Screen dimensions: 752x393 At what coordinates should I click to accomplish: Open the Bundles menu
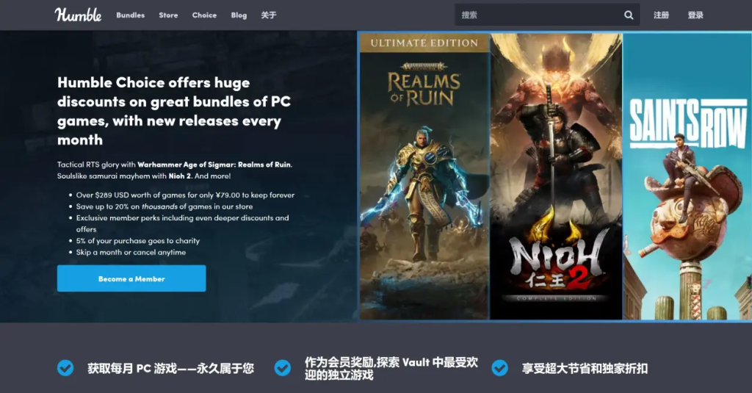pyautogui.click(x=131, y=15)
